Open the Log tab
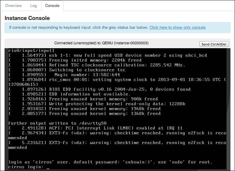This screenshot has width=235, height=171. coord(34,5)
